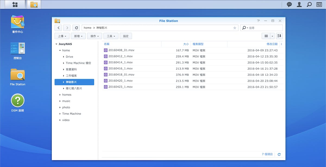This screenshot has width=326, height=167.
Task: Click video icon of 20160418_01.mov
Action: coord(106,75)
